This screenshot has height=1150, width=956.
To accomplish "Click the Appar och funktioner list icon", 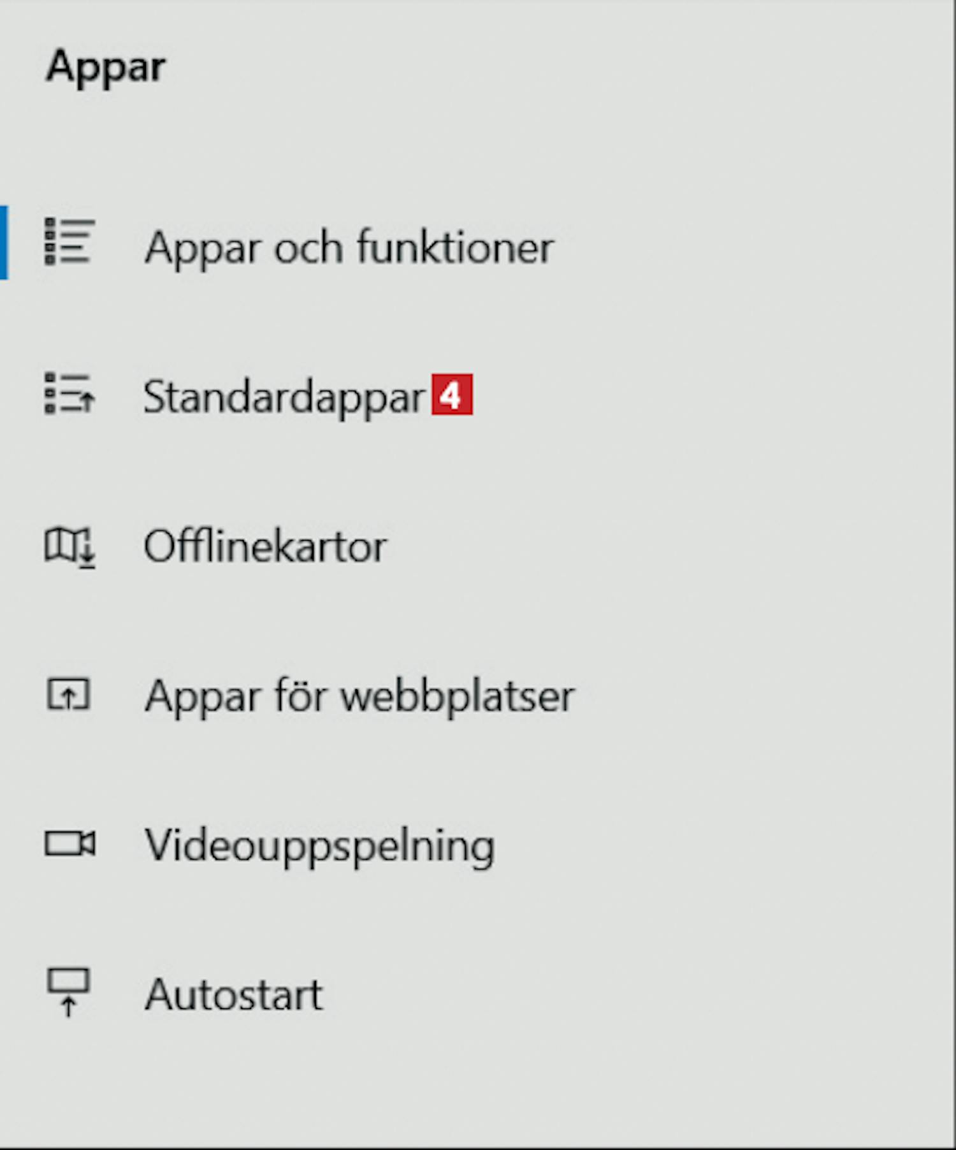I will click(69, 242).
